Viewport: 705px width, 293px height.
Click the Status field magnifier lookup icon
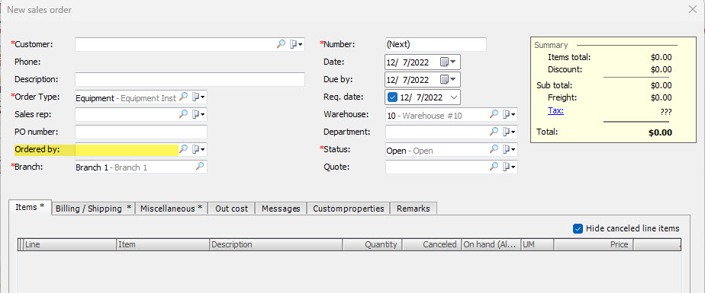point(494,149)
